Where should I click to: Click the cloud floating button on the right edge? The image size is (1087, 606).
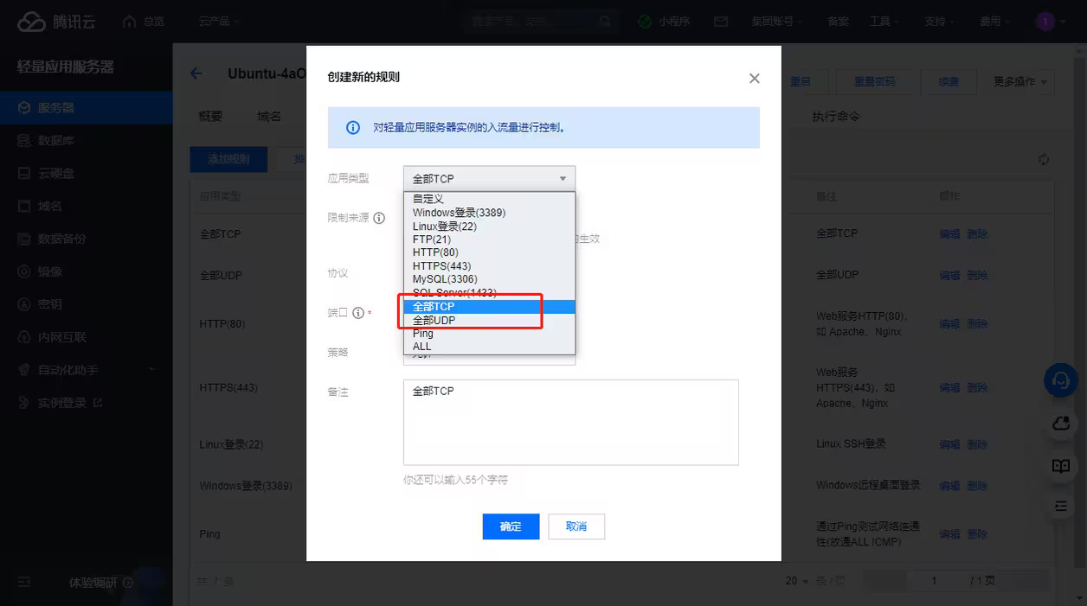tap(1061, 423)
